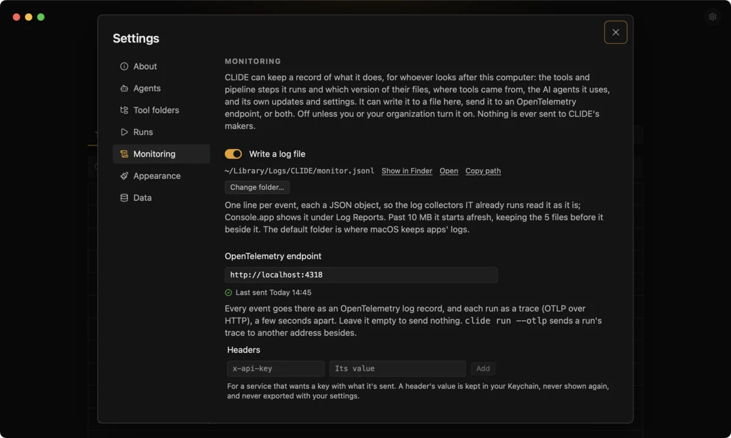The width and height of the screenshot is (731, 438).
Task: Click the Change folder… button
Action: (x=257, y=187)
